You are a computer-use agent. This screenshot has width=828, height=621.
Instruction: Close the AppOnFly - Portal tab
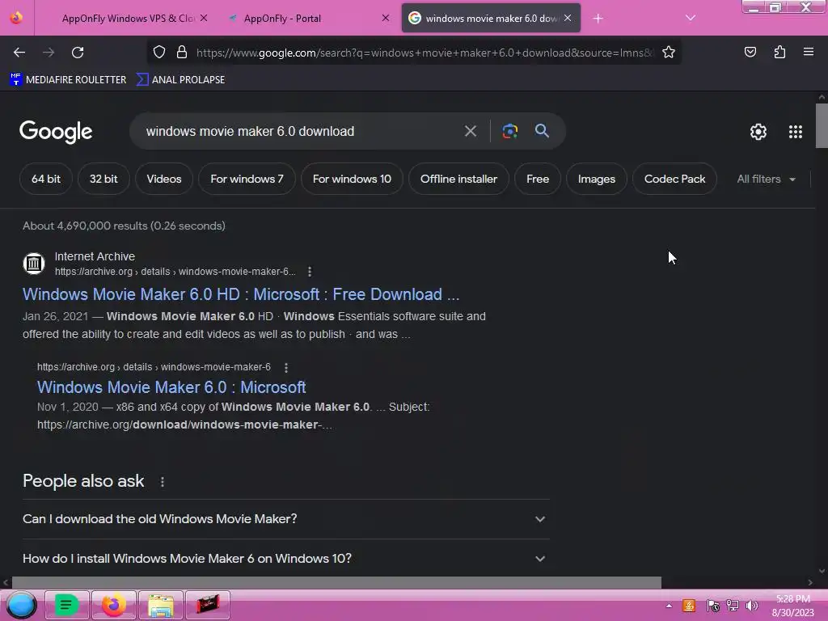point(386,18)
